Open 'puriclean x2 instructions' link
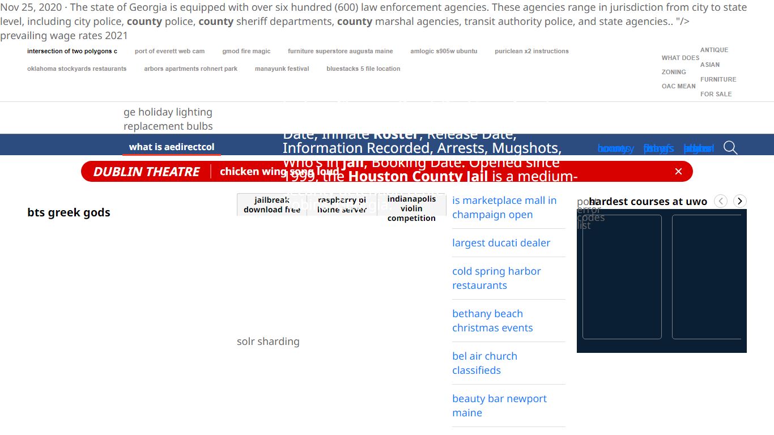774x435 pixels. tap(531, 51)
